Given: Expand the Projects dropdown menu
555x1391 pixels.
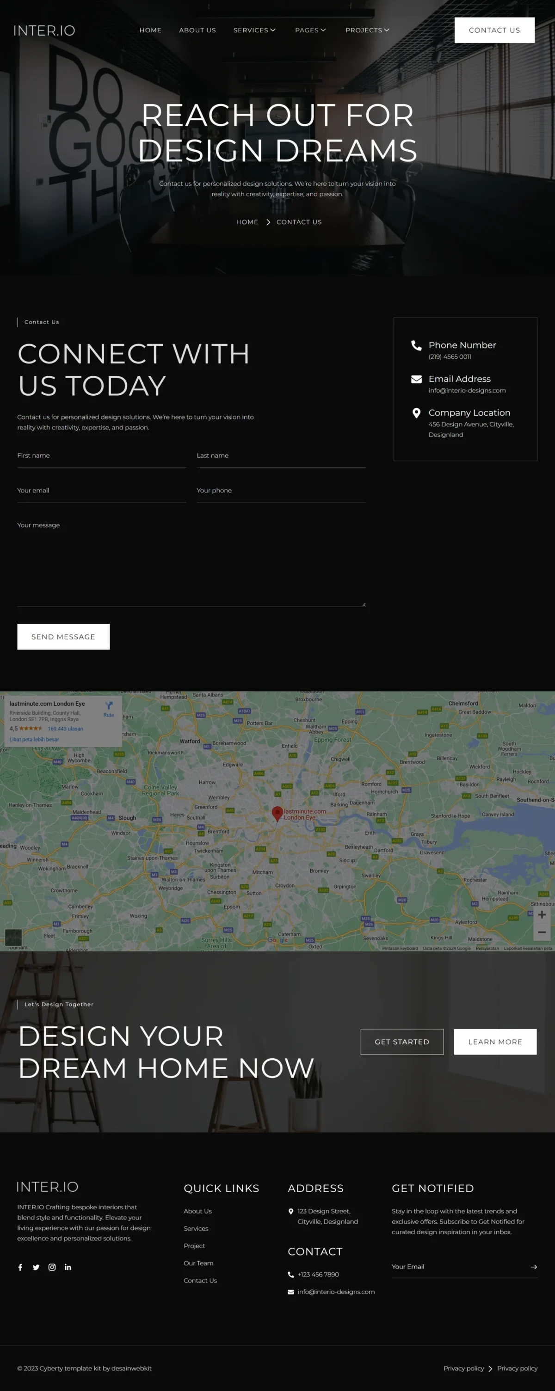Looking at the screenshot, I should coord(367,30).
